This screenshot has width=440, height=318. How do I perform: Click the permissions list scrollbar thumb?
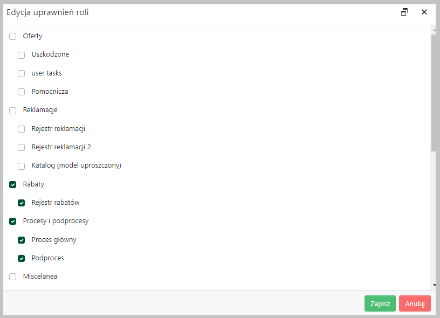point(434,93)
